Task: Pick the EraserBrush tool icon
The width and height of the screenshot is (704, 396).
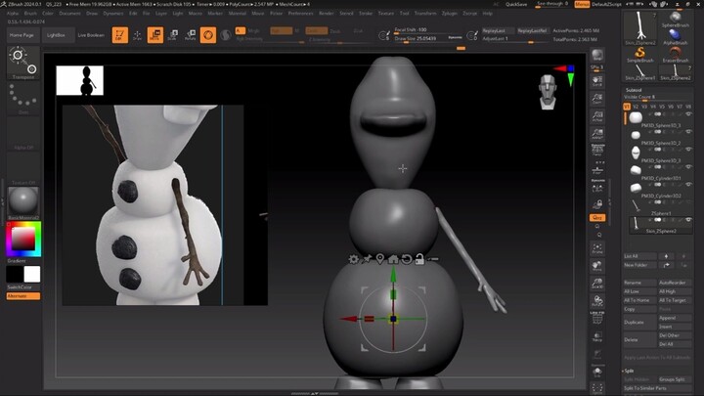Action: pyautogui.click(x=675, y=55)
